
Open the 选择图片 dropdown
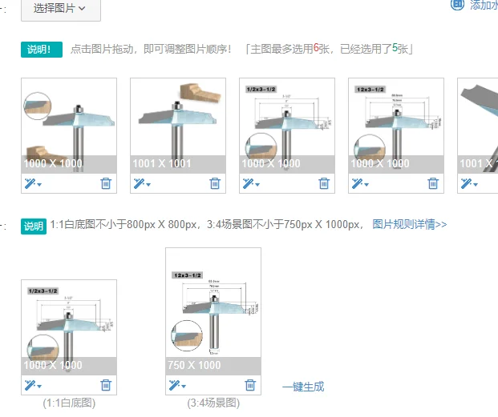61,9
